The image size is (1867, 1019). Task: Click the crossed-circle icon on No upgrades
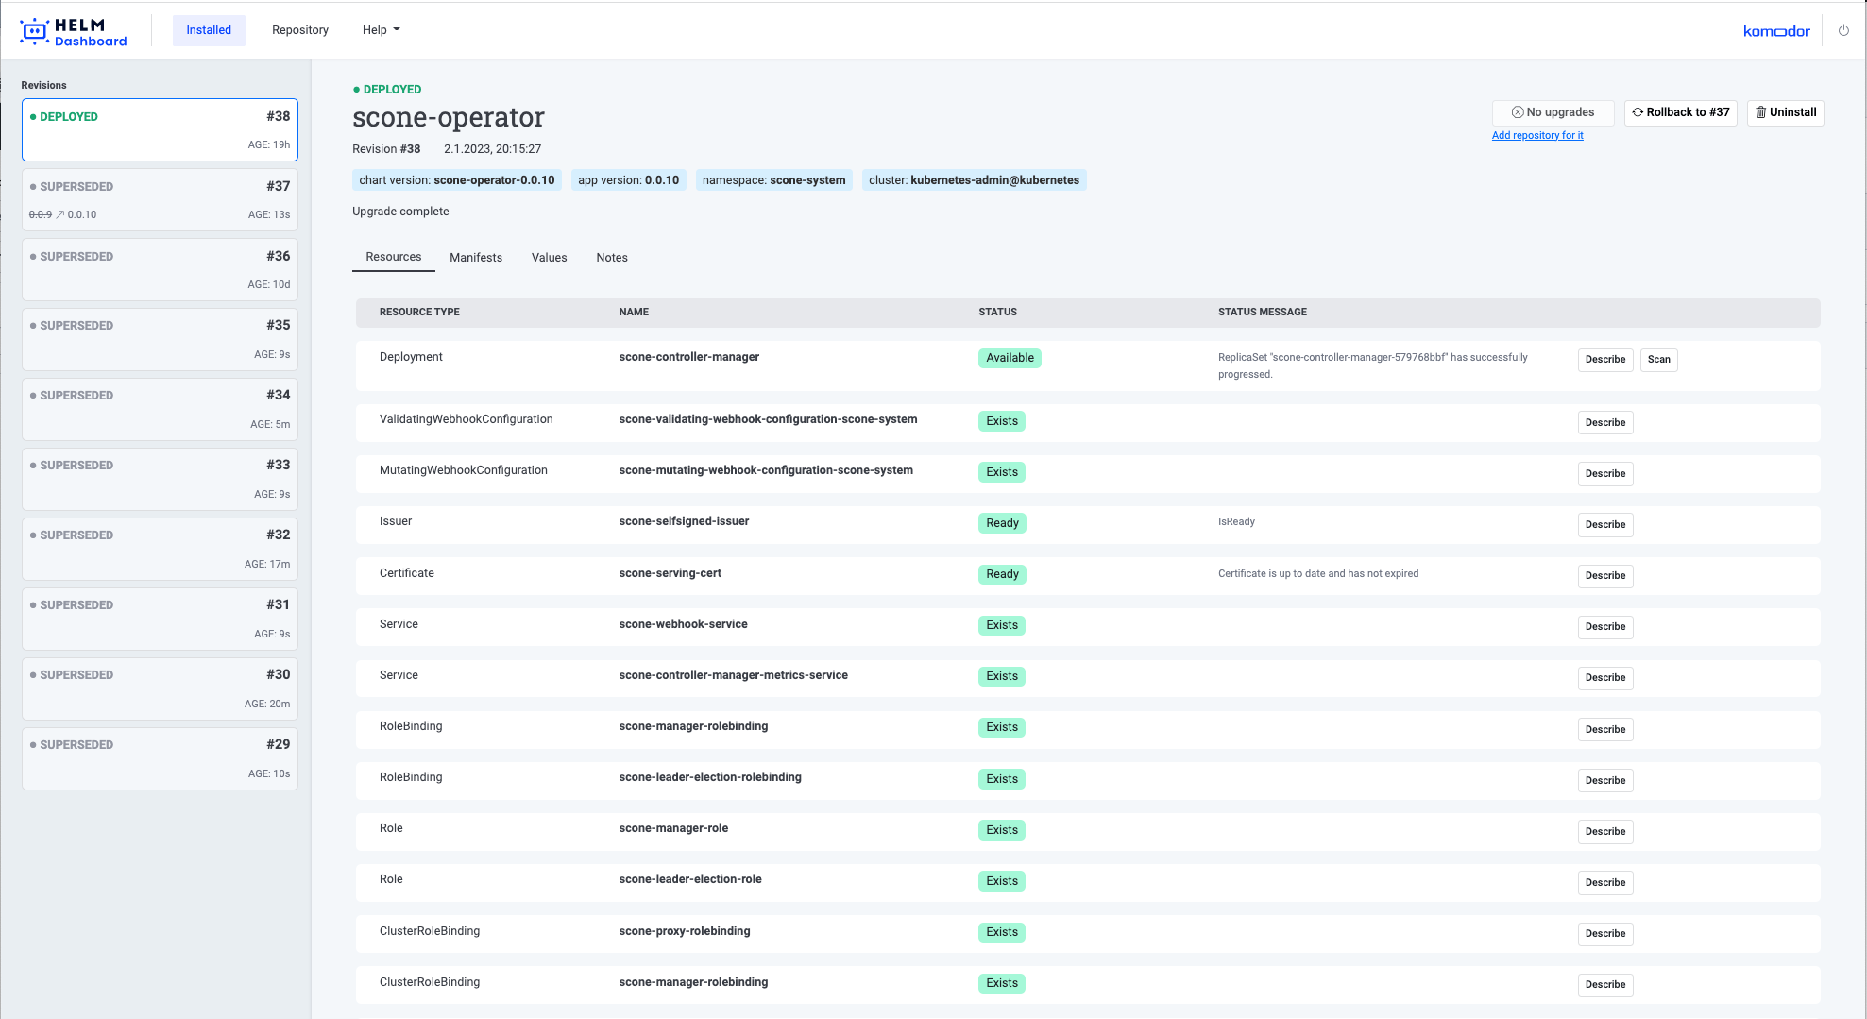point(1516,111)
